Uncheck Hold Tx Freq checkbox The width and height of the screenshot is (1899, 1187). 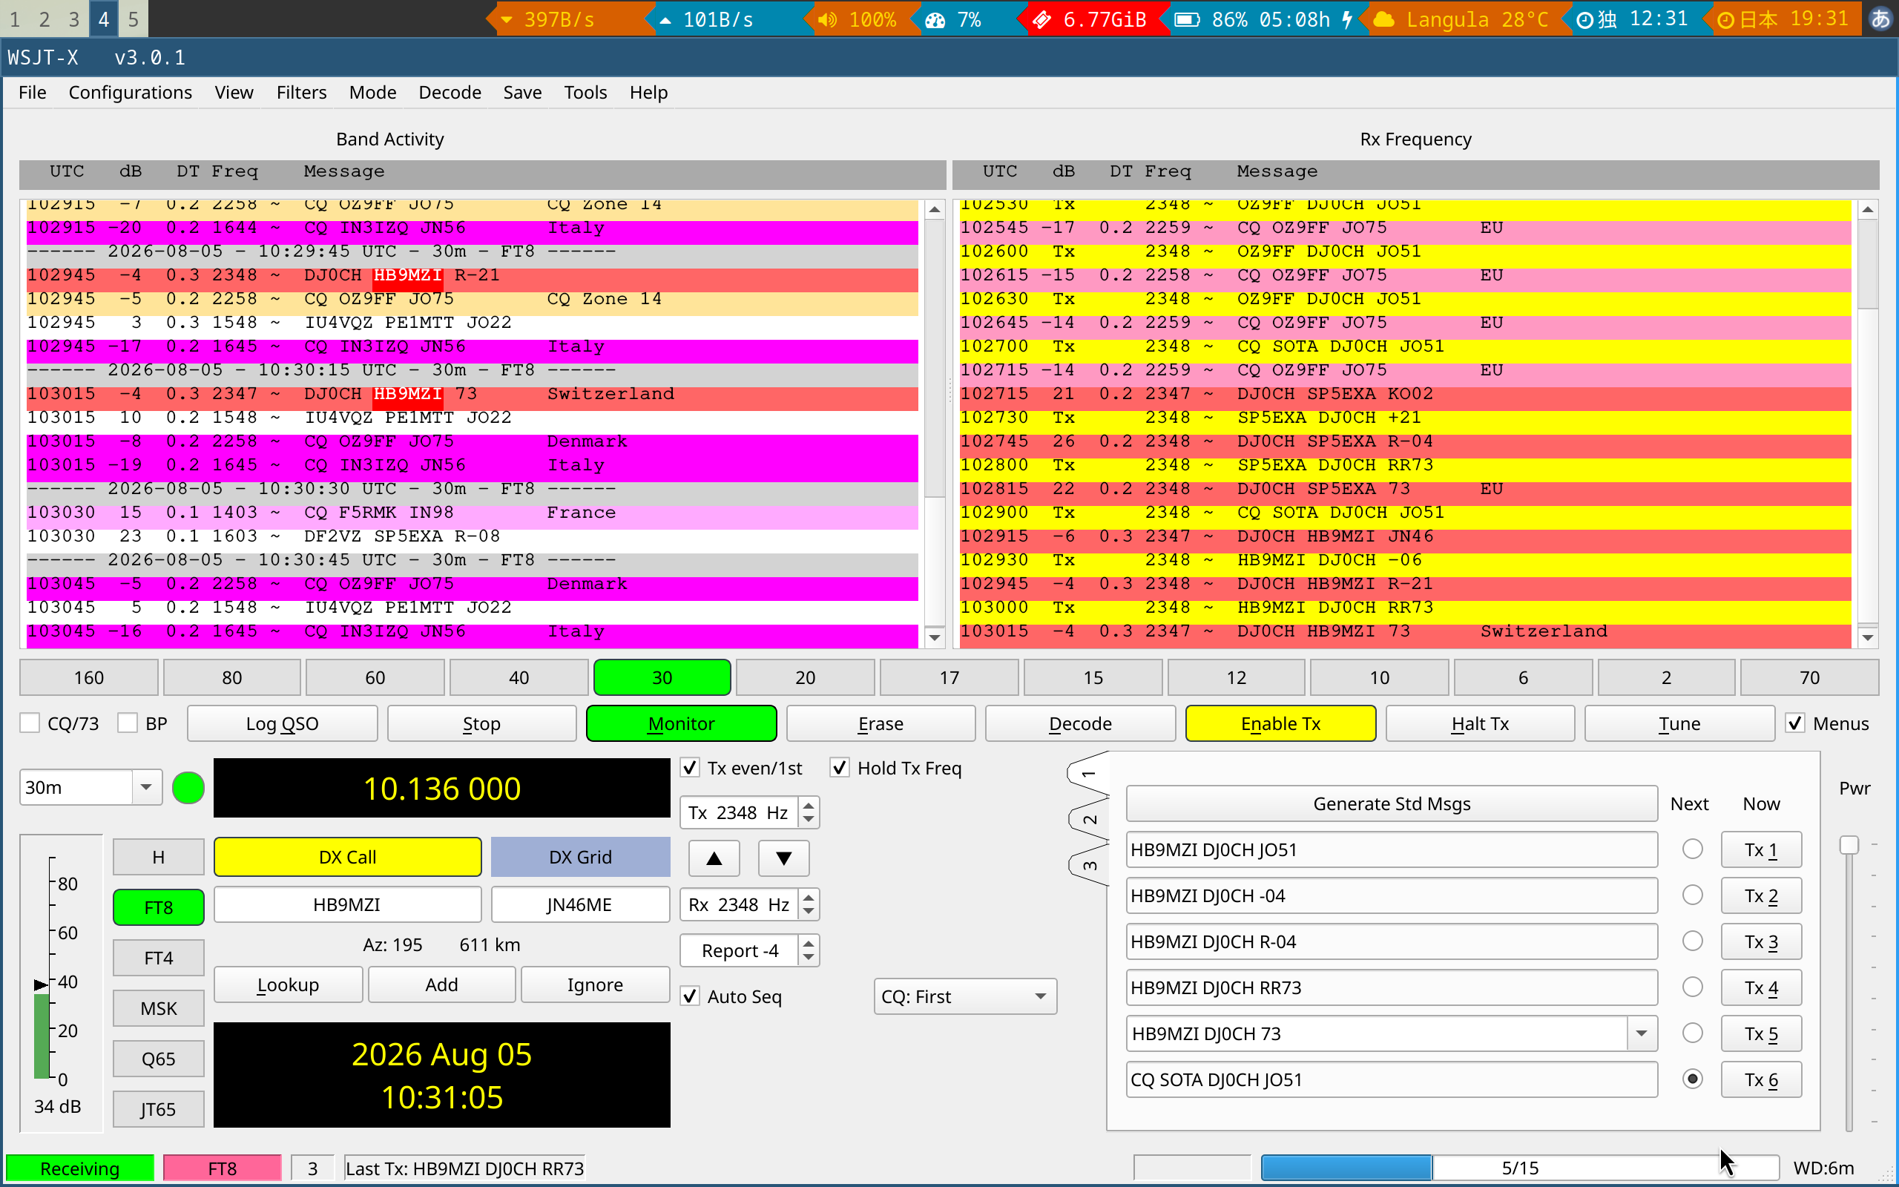[840, 768]
